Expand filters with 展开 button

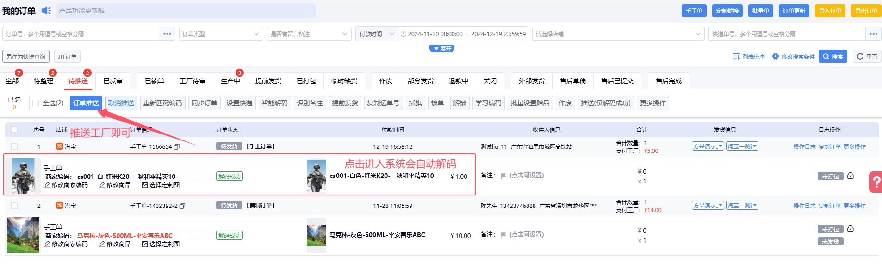[442, 49]
